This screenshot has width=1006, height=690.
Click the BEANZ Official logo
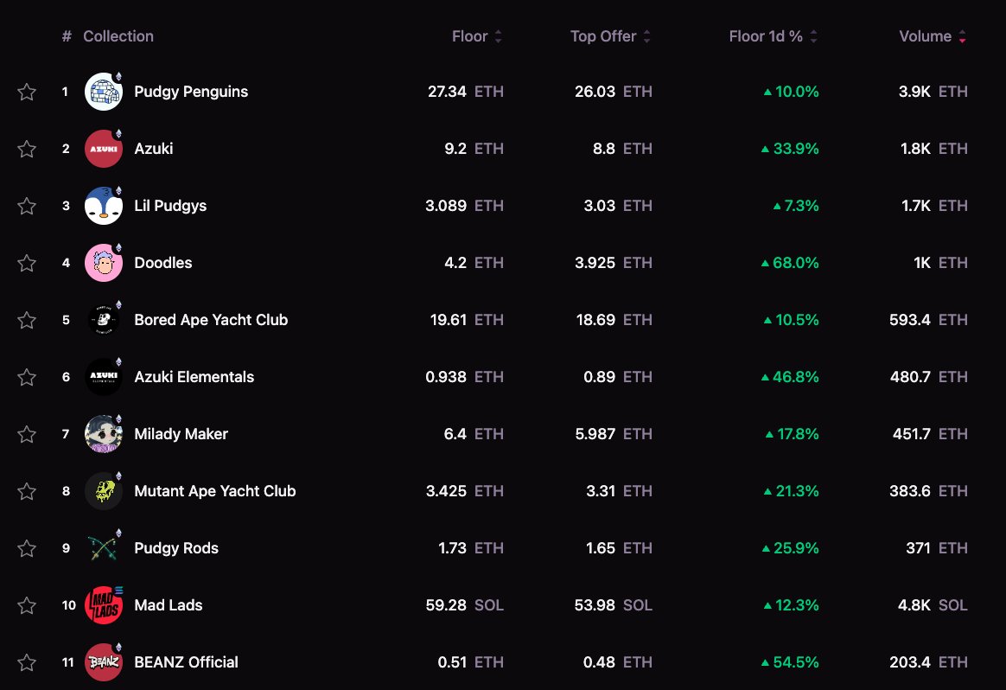coord(104,662)
